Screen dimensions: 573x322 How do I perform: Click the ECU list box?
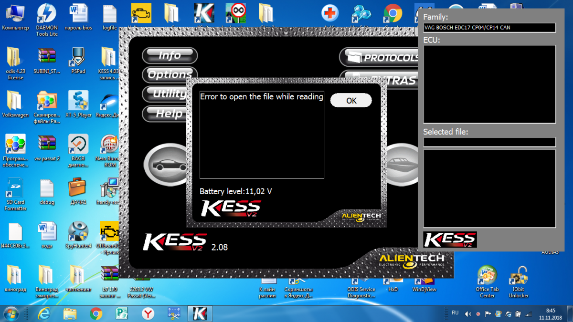[489, 84]
